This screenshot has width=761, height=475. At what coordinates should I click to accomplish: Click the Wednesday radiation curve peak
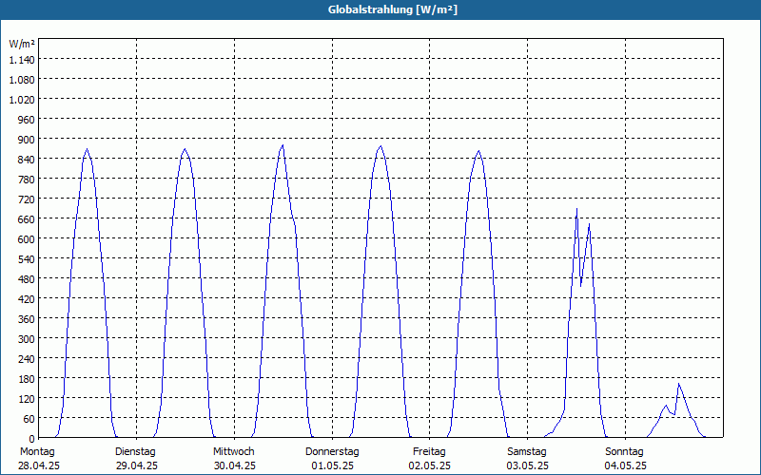(283, 145)
